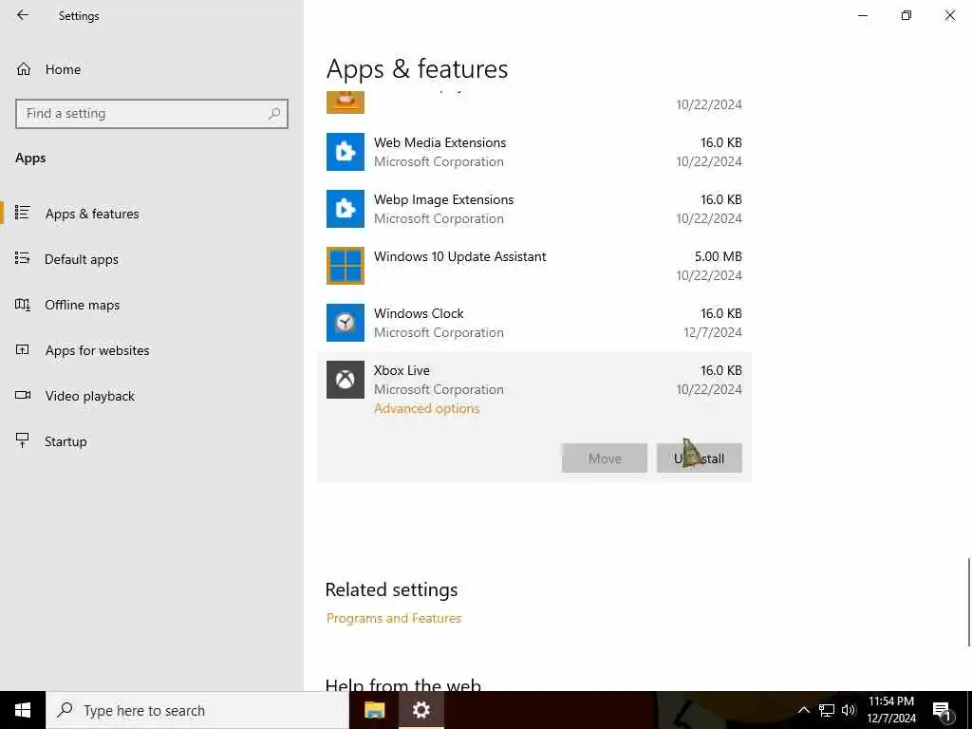Click the network tray icon
This screenshot has height=729, width=972.
click(x=827, y=710)
